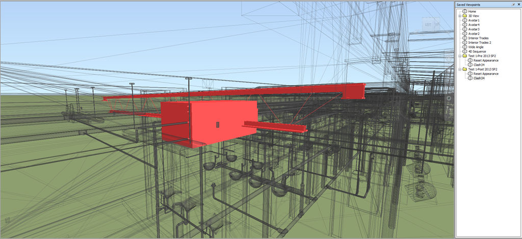Collapse the Test 1-Post 2013 SP2 folder

(x=460, y=69)
